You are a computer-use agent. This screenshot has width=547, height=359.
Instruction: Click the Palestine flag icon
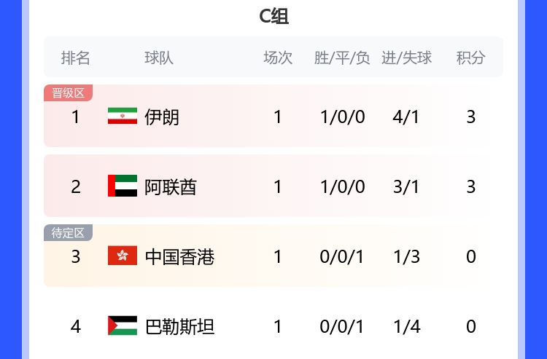pyautogui.click(x=122, y=326)
